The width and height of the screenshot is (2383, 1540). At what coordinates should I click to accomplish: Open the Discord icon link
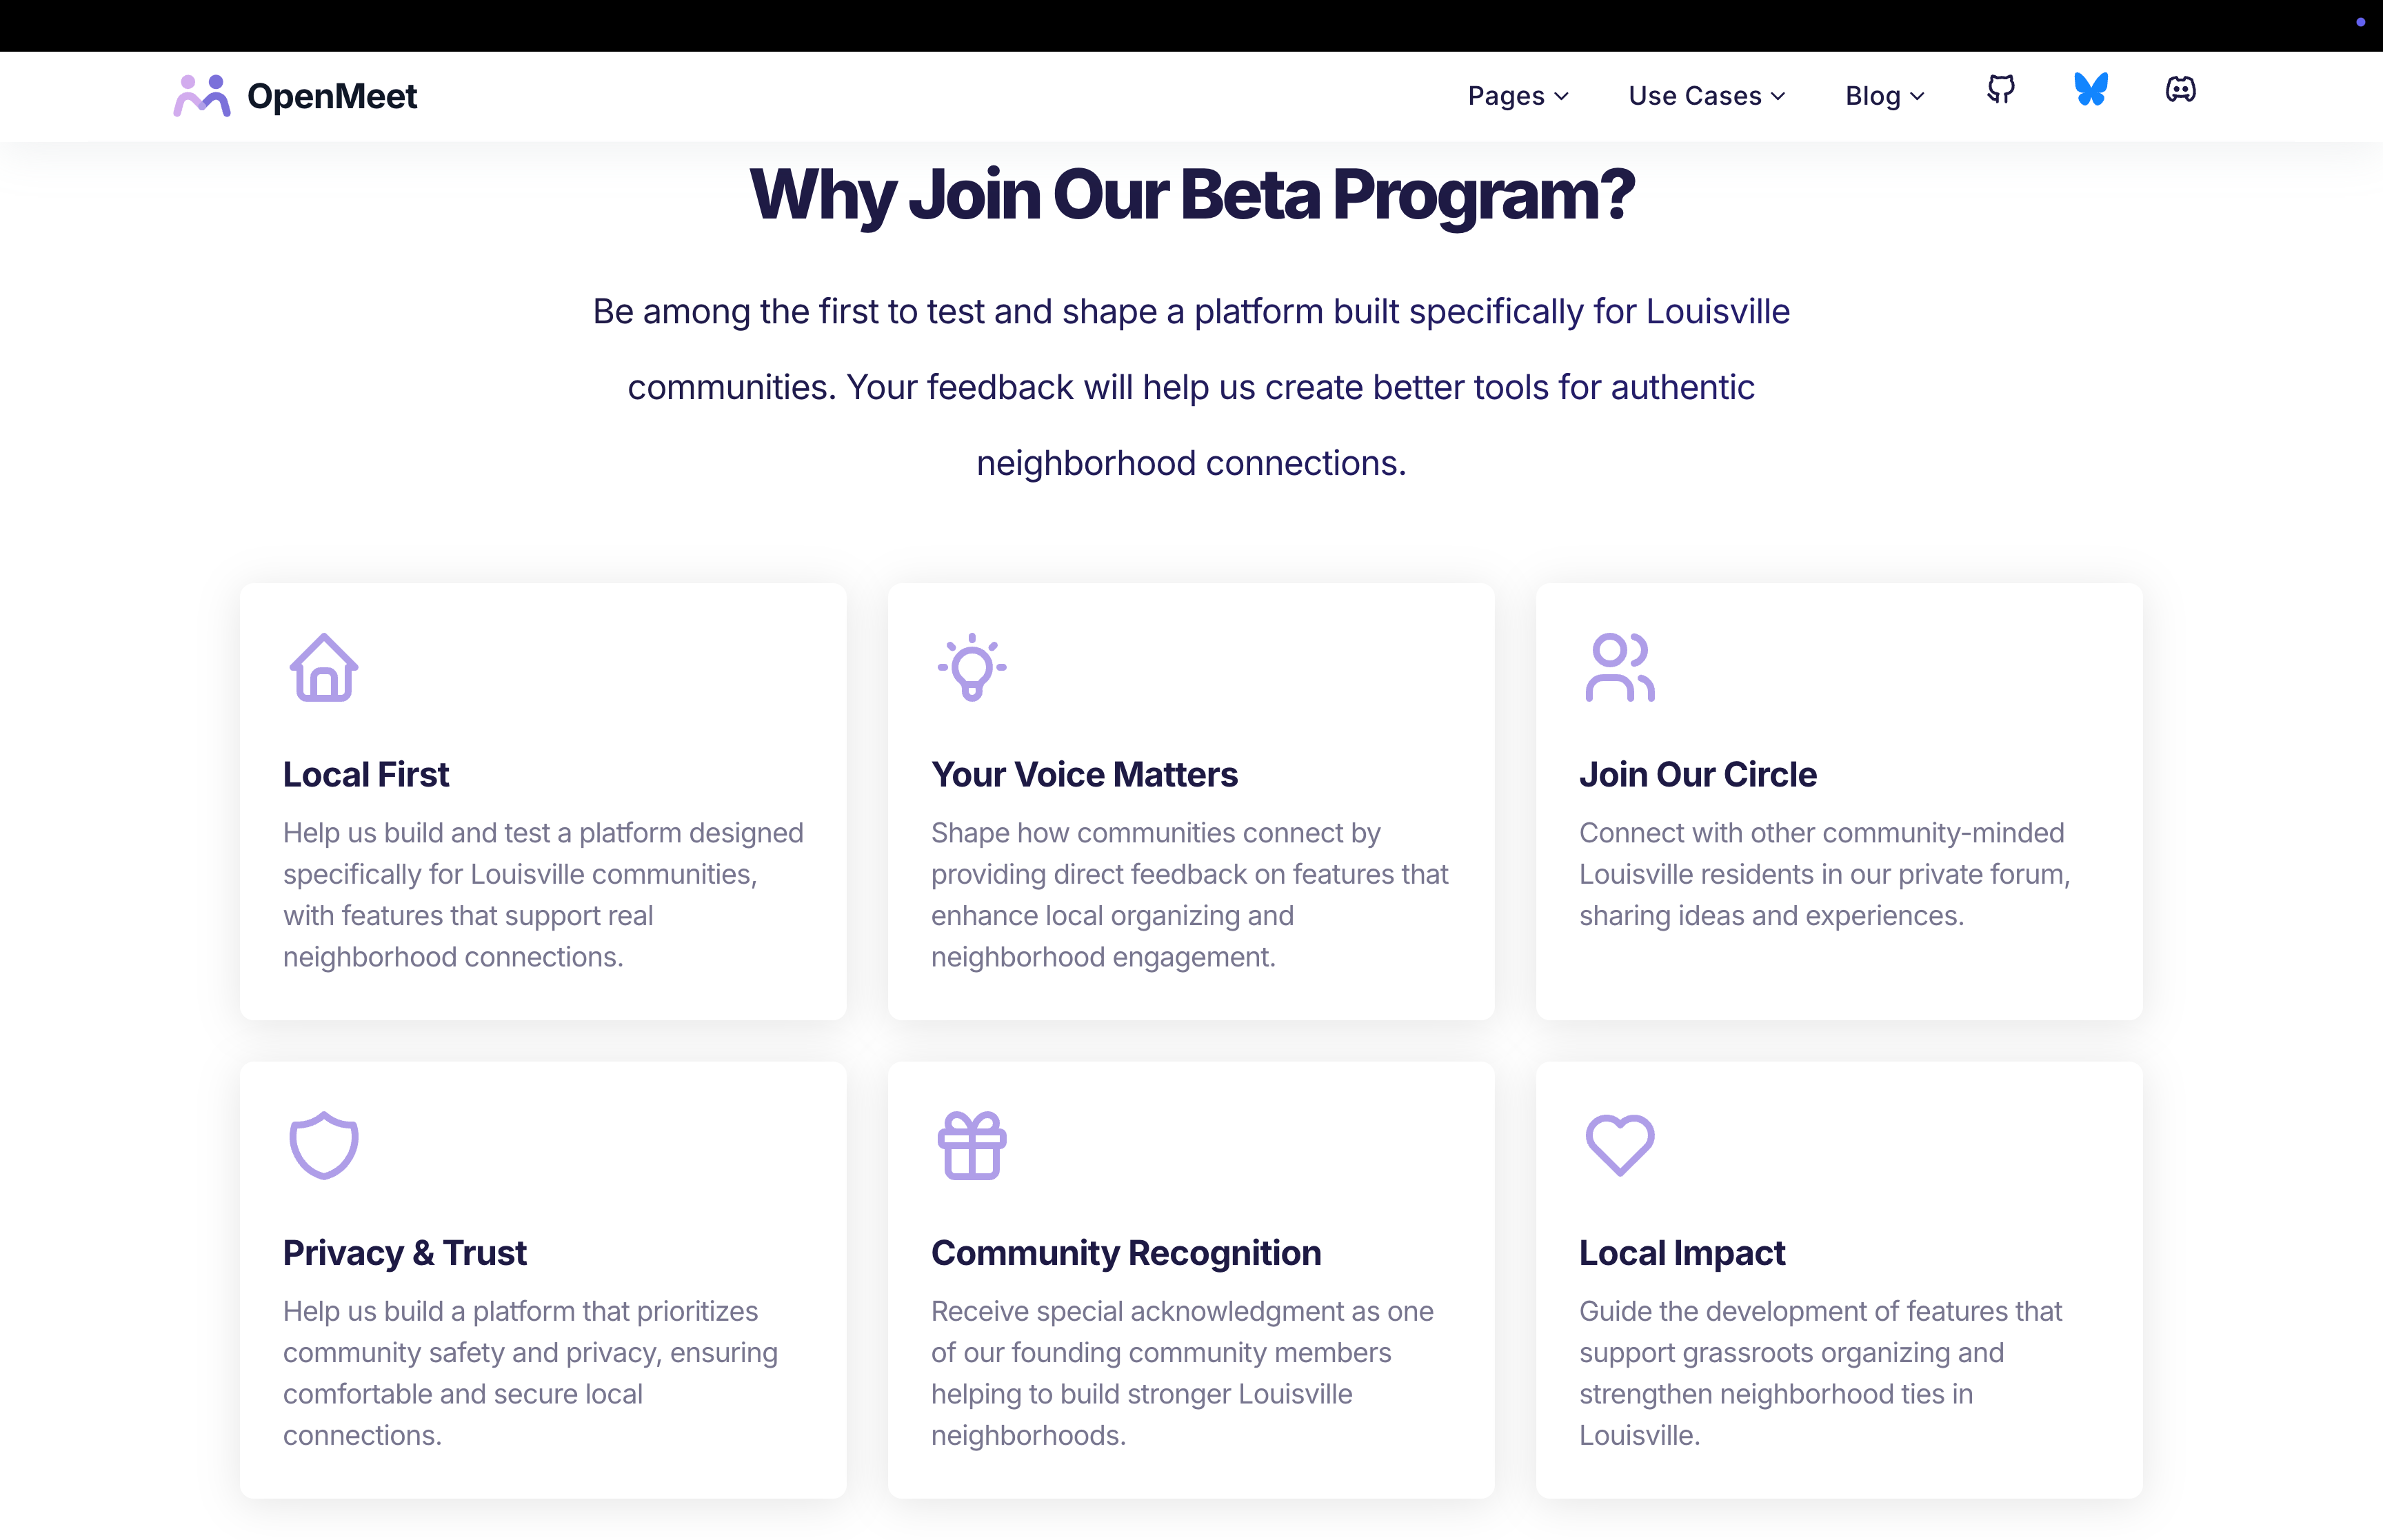[2180, 90]
